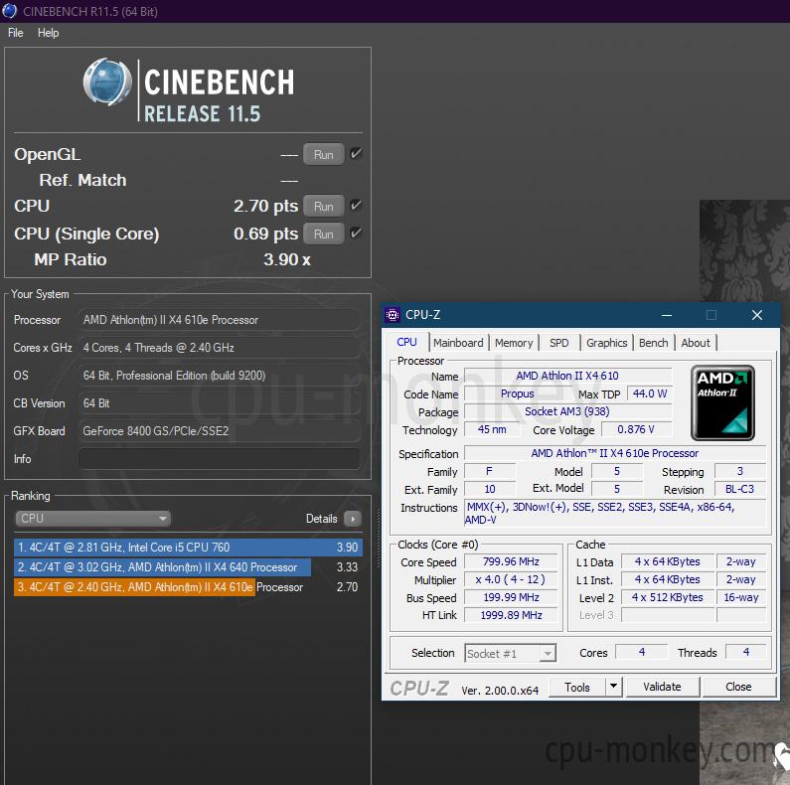Toggle the CPU test checkbox

click(356, 205)
